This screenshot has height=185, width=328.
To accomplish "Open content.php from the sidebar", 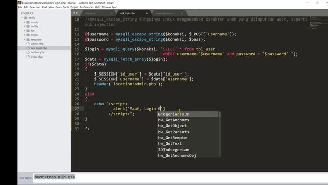I will coord(38,52).
